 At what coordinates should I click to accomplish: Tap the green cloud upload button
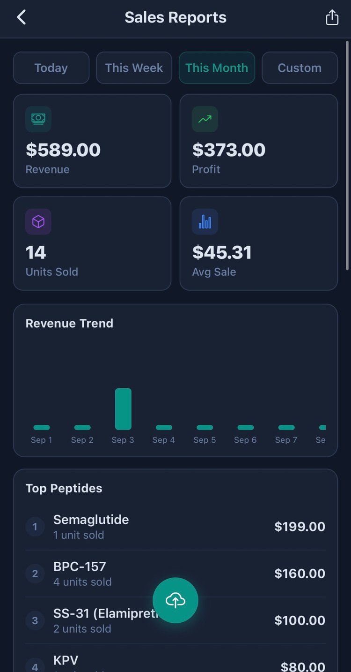point(175,600)
